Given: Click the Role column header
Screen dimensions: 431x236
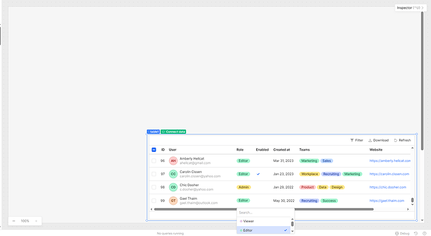Looking at the screenshot, I should click(x=240, y=149).
